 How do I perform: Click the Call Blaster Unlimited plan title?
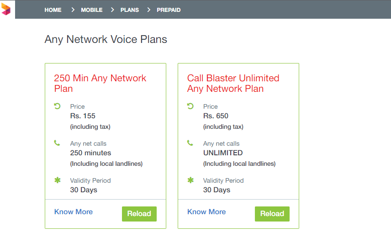point(233,83)
